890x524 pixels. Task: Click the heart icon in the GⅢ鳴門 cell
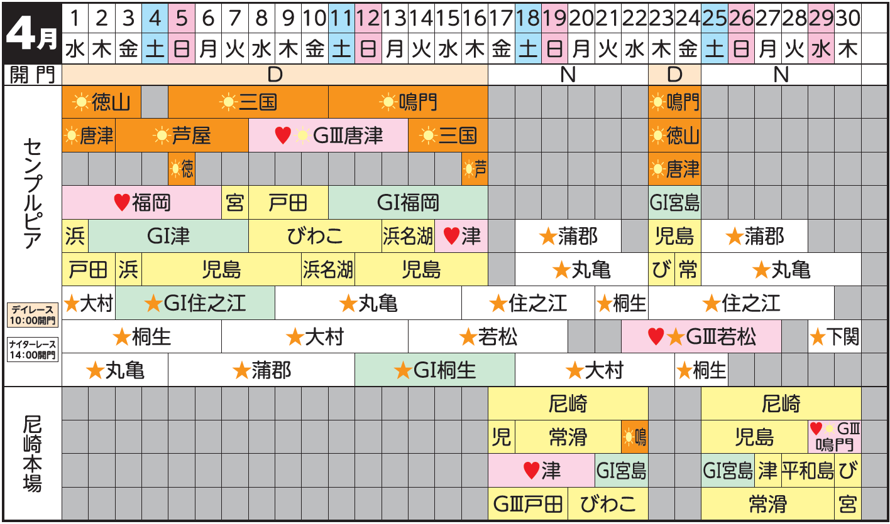coord(816,429)
